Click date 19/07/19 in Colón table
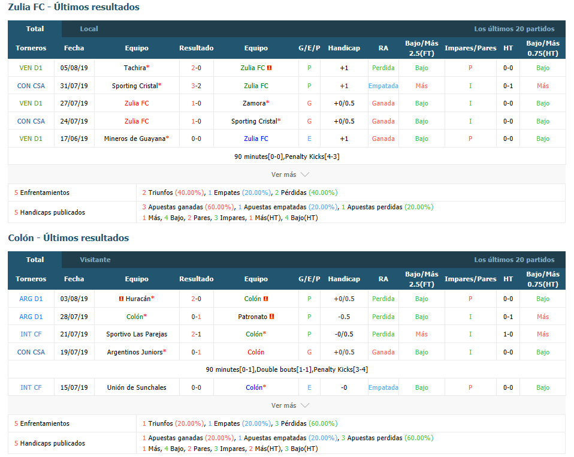Screen dimensions: 574x457 click(x=74, y=352)
